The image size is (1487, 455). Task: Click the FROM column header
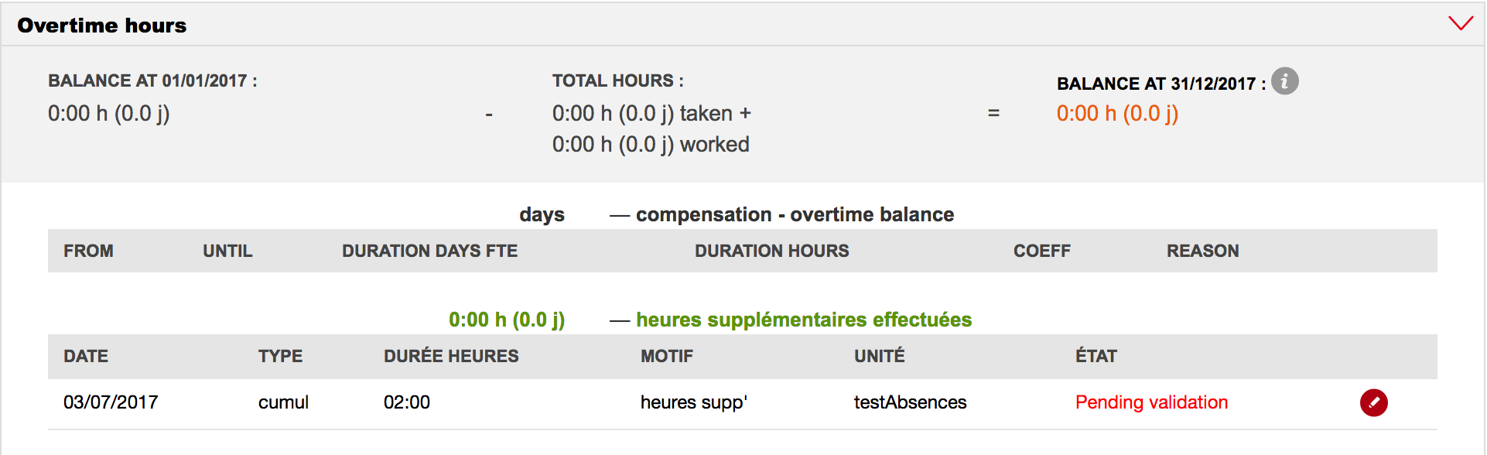(x=88, y=251)
